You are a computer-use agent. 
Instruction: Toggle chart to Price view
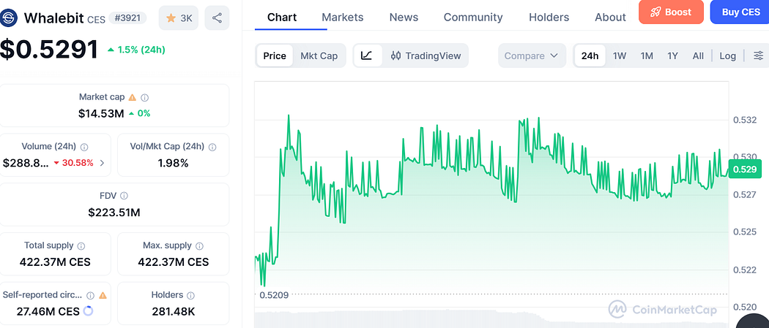pos(275,56)
